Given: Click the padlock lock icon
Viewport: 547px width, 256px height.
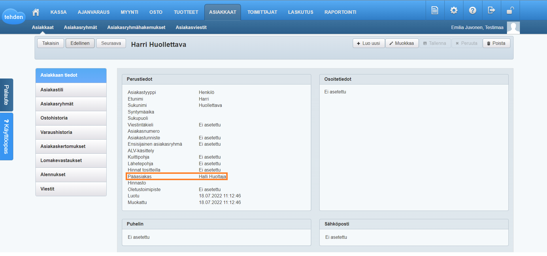Looking at the screenshot, I should click(510, 10).
